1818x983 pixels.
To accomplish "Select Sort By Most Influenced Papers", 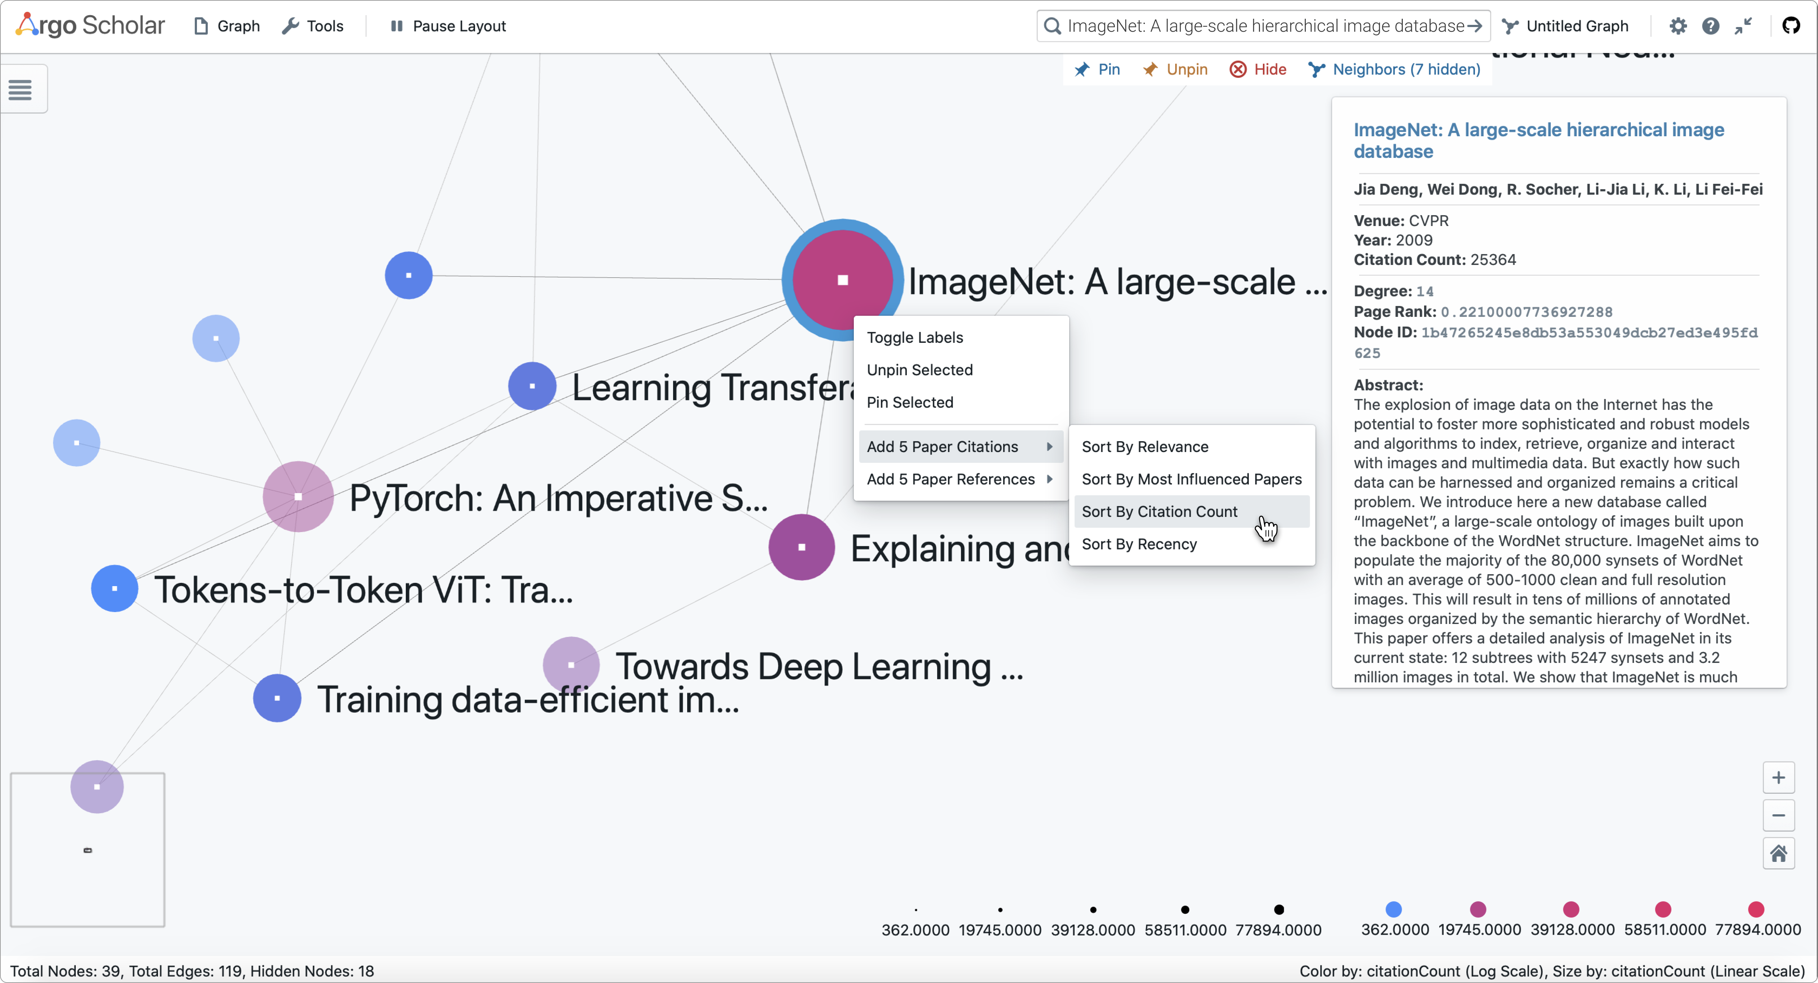I will pyautogui.click(x=1191, y=479).
